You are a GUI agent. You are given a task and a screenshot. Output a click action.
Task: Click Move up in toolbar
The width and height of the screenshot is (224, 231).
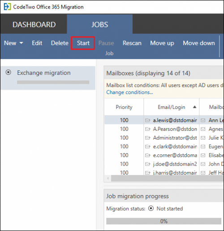point(162,43)
